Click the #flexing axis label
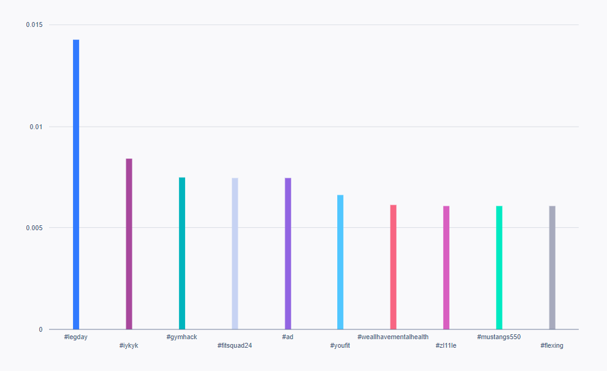Image resolution: width=607 pixels, height=371 pixels. [x=552, y=346]
